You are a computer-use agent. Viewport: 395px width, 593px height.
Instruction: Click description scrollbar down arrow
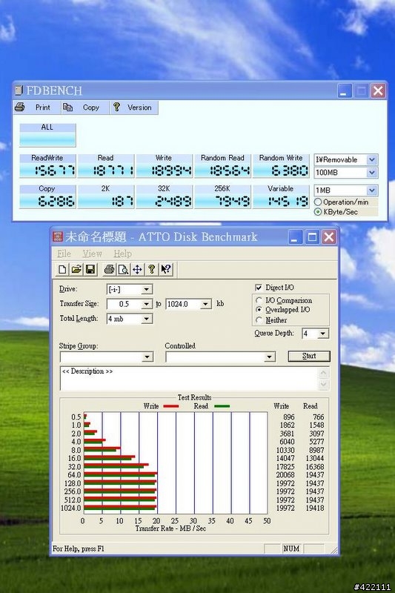coord(324,385)
